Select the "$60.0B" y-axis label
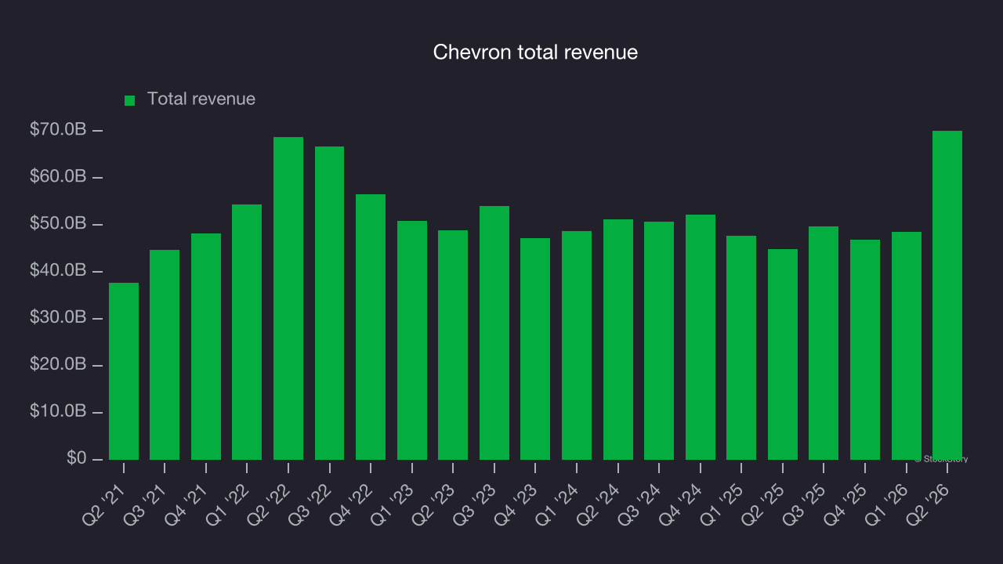The height and width of the screenshot is (564, 1003). 58,177
